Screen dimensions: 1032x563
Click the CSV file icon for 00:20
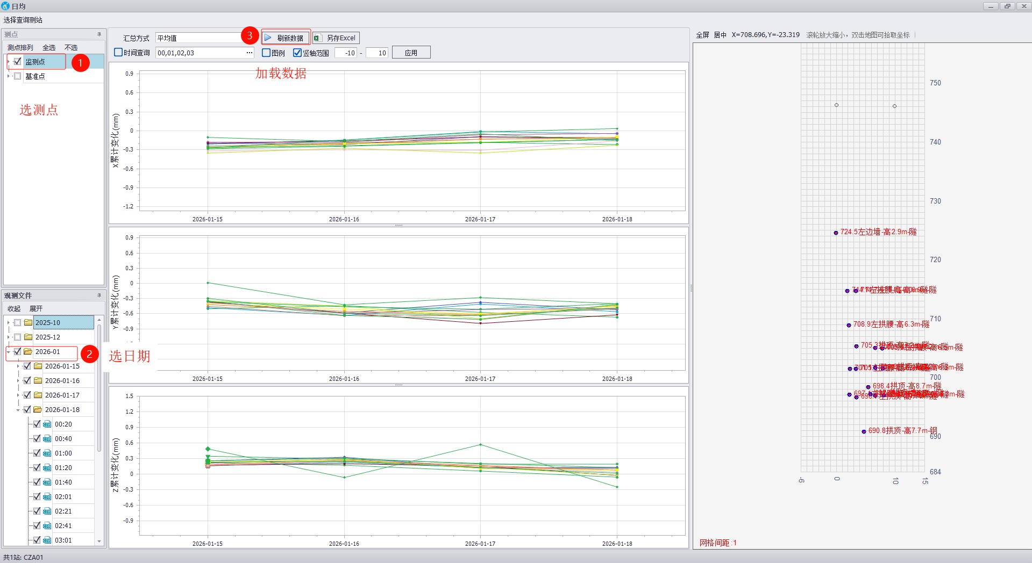pos(47,424)
